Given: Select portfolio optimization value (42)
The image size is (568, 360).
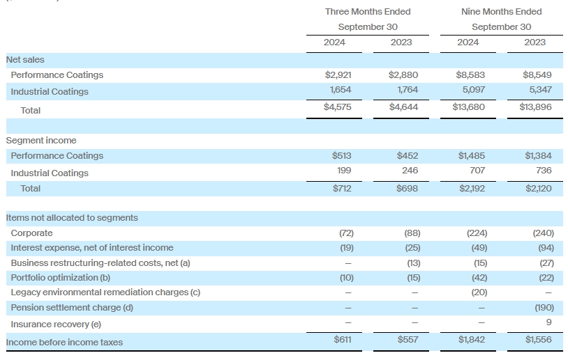Looking at the screenshot, I should point(479,278).
